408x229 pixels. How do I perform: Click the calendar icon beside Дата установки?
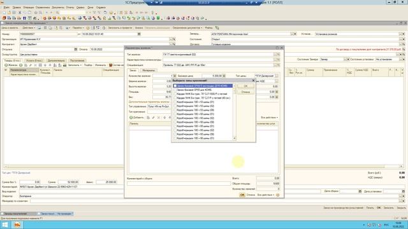coord(404,191)
